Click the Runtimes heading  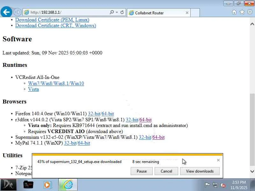[15, 65]
